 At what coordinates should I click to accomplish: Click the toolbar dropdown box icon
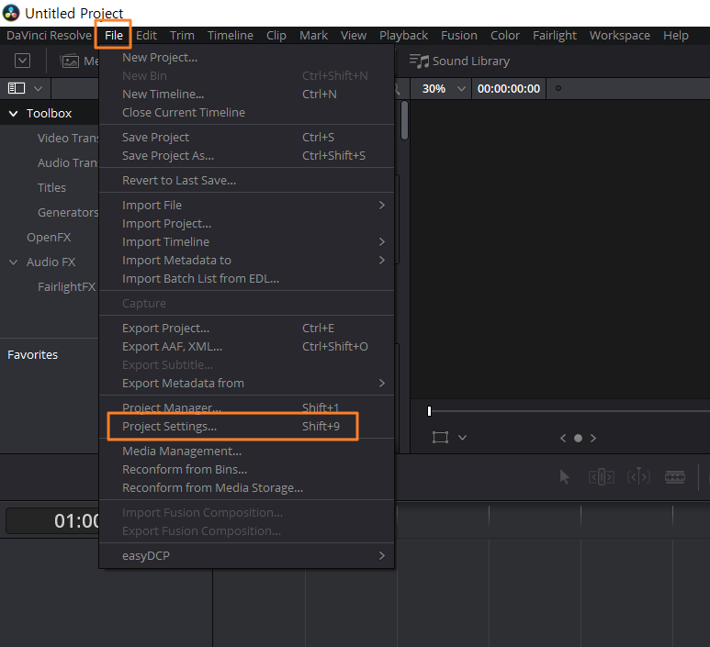coord(23,61)
